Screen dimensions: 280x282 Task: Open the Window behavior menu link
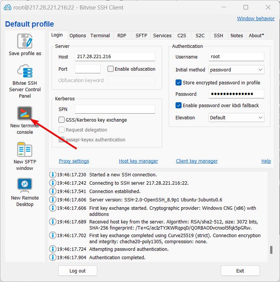(x=256, y=18)
